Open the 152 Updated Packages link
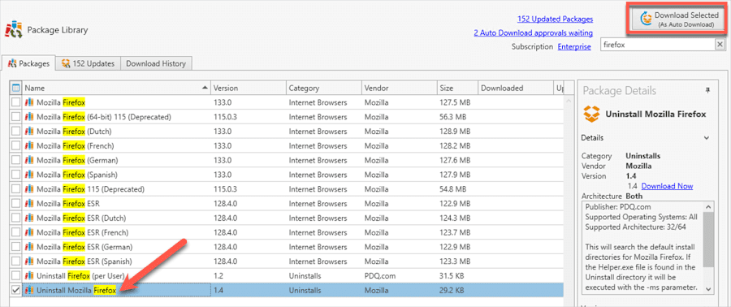The width and height of the screenshot is (731, 307). click(556, 19)
